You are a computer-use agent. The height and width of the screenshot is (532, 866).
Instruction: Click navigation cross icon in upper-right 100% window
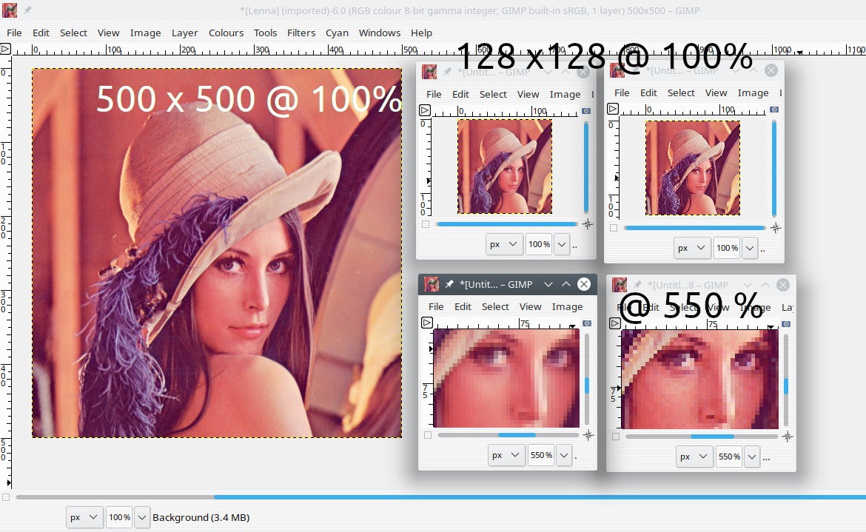[x=776, y=228]
